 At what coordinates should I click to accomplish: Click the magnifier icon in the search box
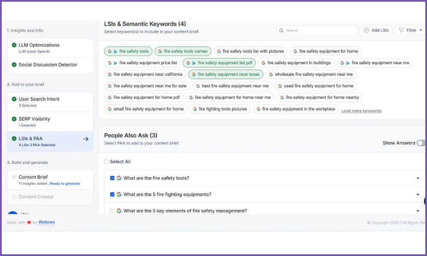point(282,31)
